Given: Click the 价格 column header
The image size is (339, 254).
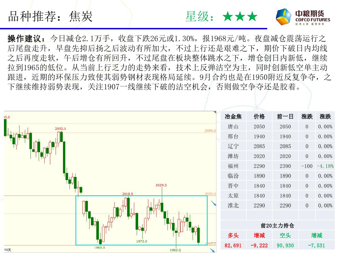Looking at the screenshot, I should click(259, 117).
